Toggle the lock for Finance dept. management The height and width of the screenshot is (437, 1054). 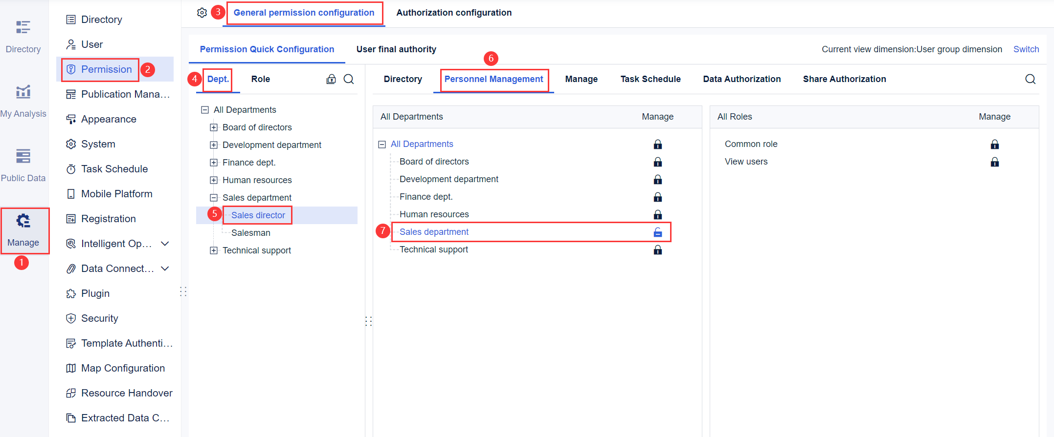[x=658, y=197]
